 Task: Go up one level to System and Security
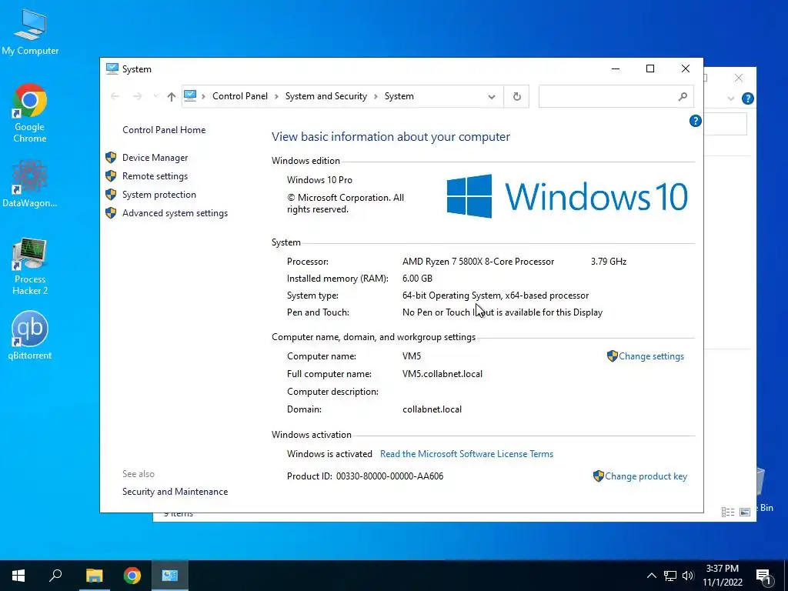172,96
